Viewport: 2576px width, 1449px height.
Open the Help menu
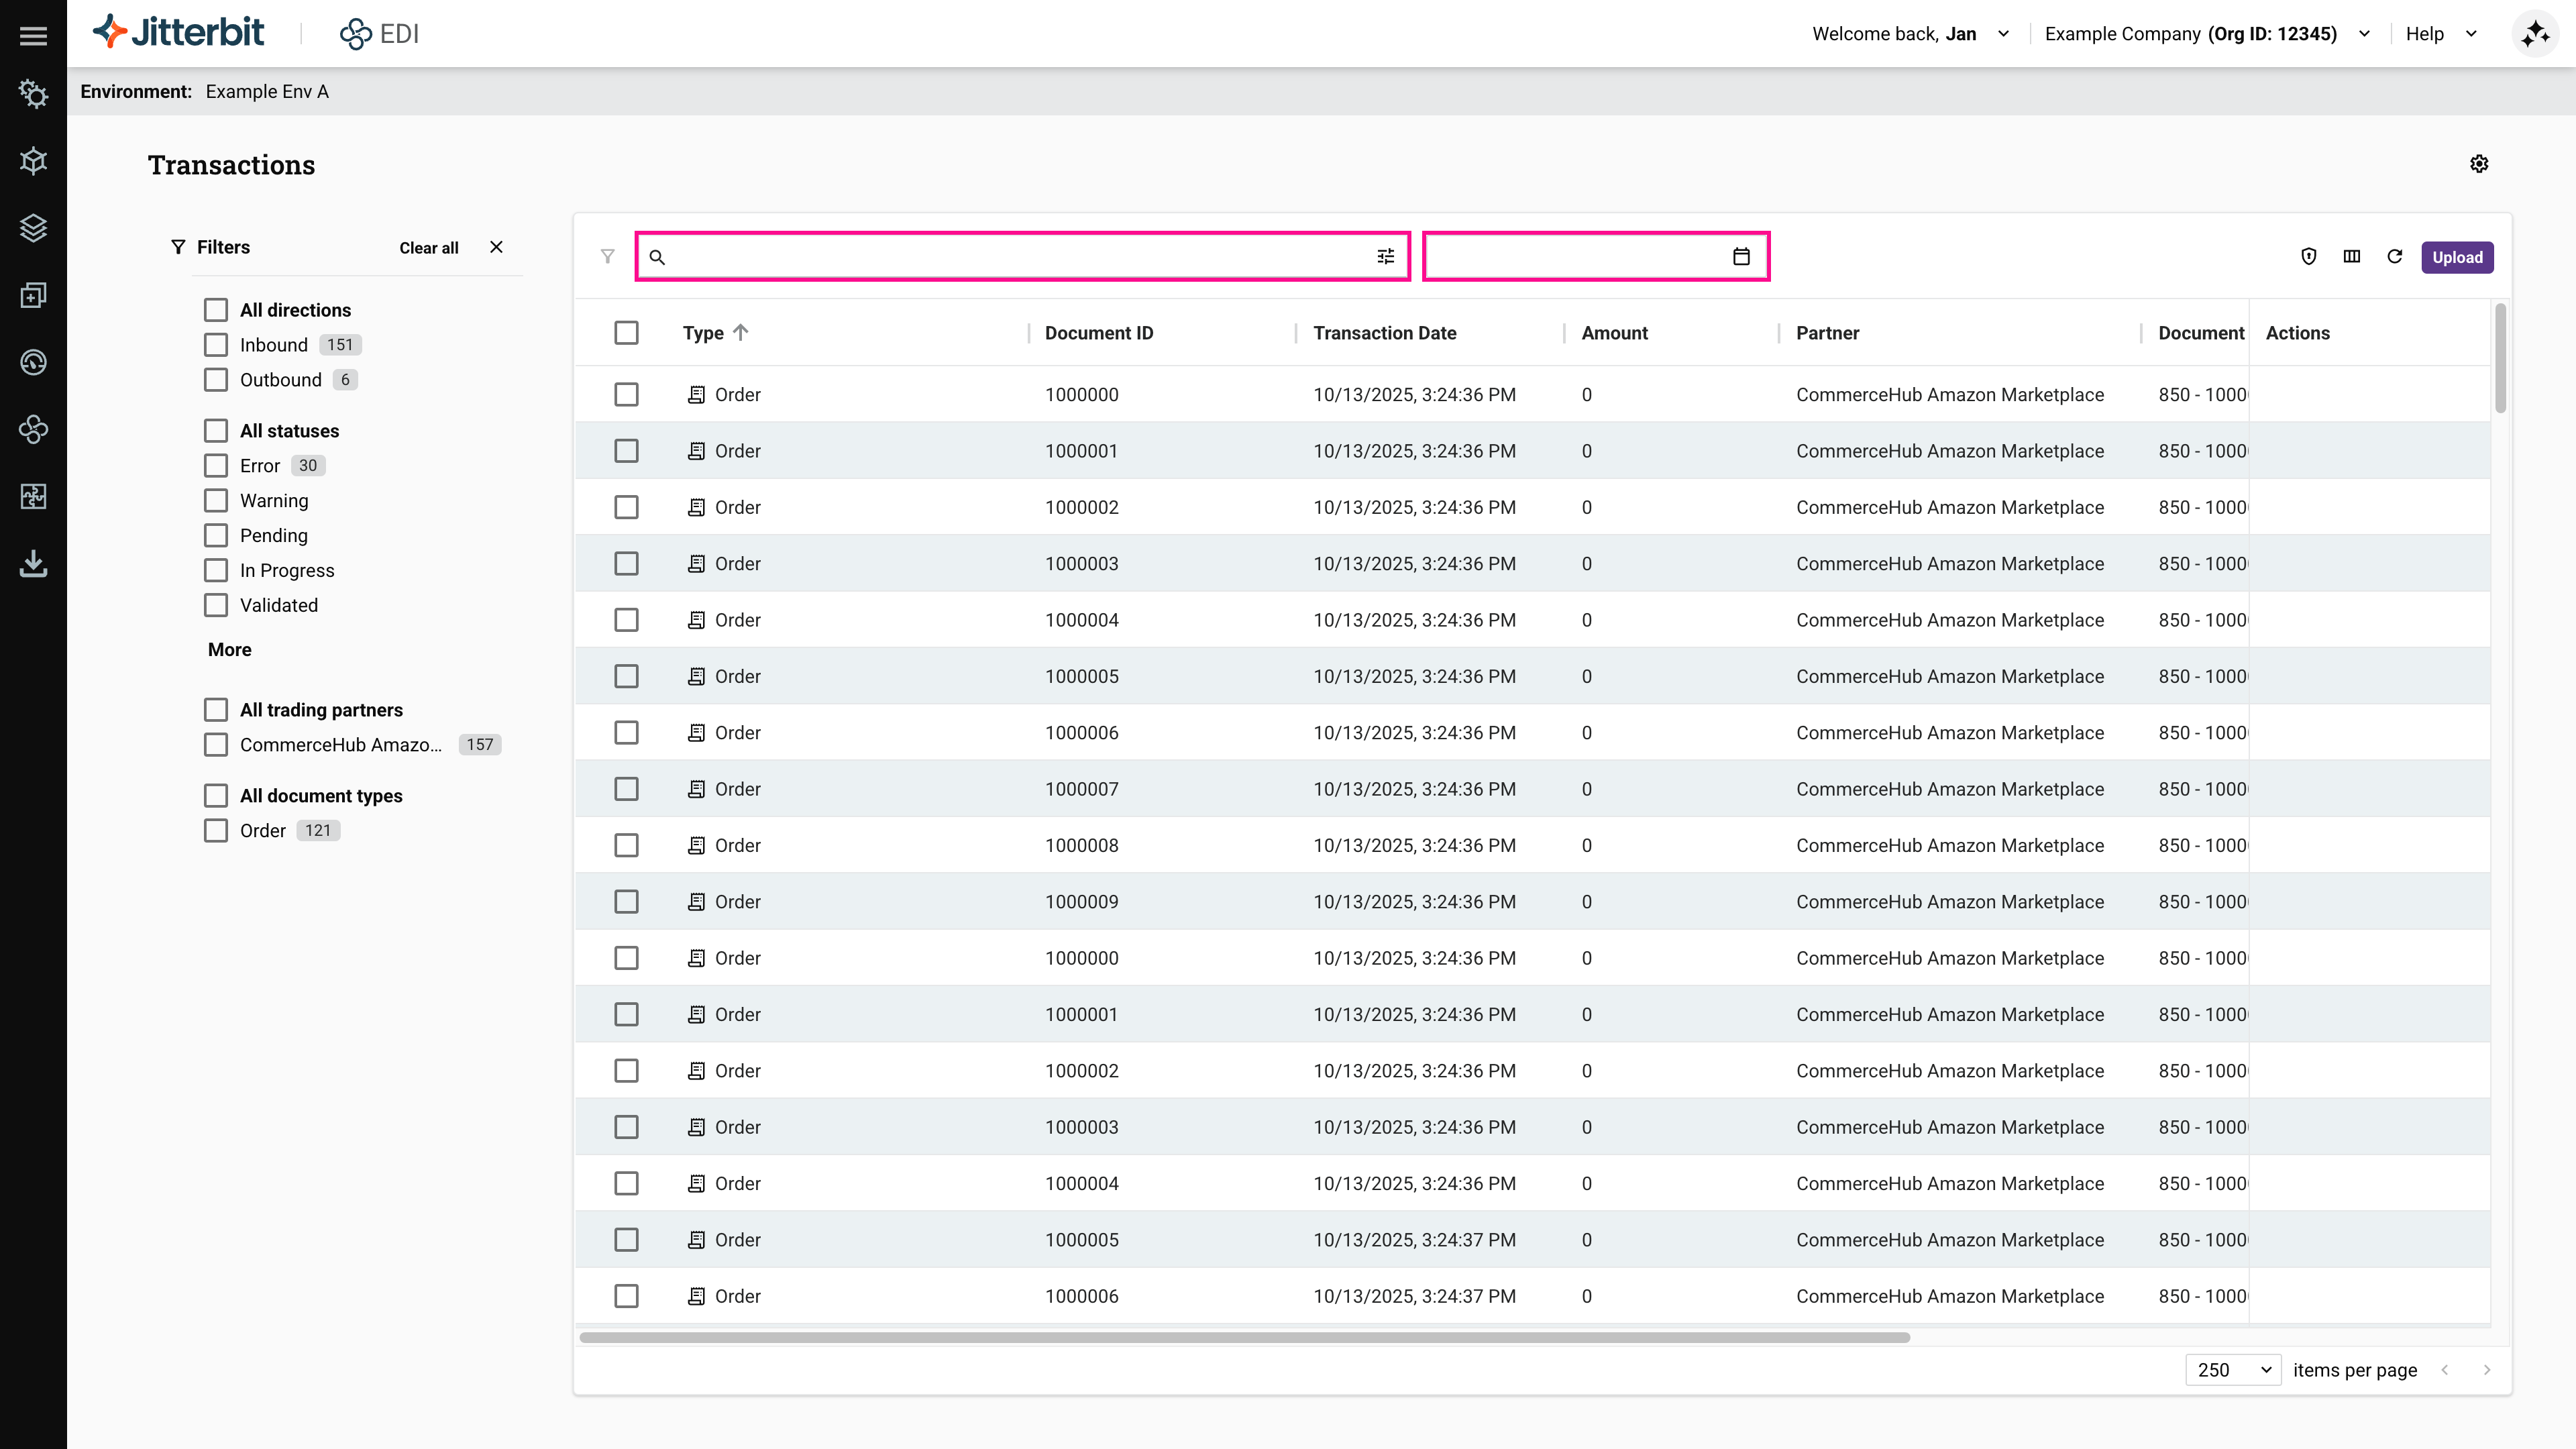click(x=2440, y=34)
